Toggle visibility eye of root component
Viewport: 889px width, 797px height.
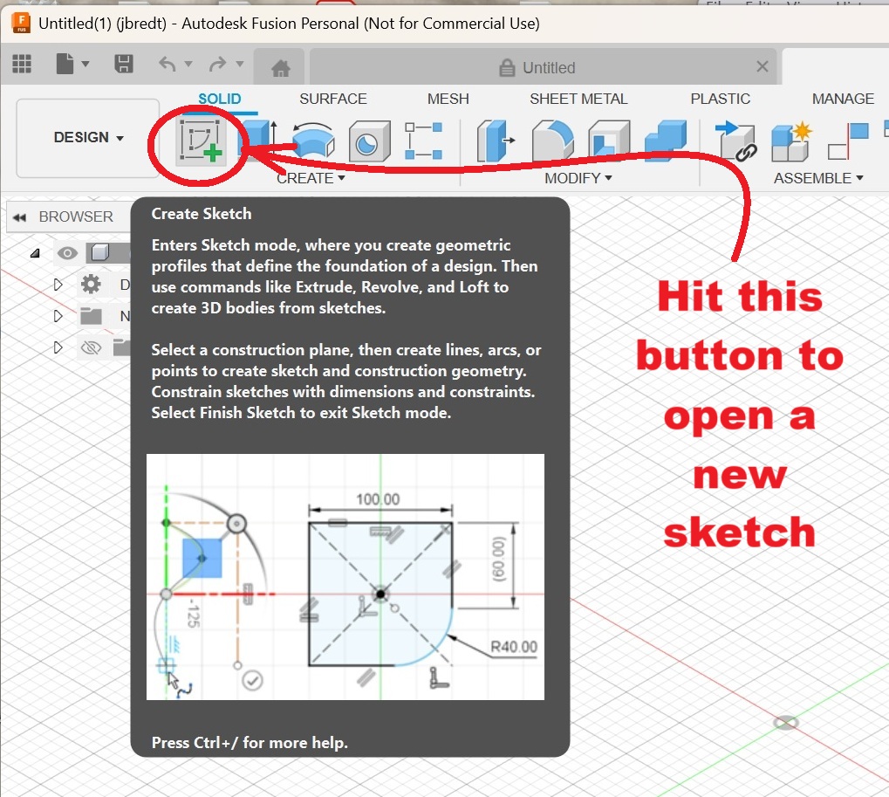click(x=67, y=253)
